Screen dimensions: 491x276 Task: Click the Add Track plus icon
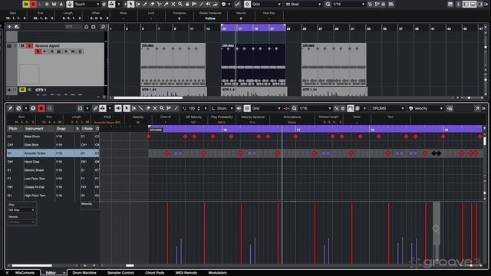point(9,27)
